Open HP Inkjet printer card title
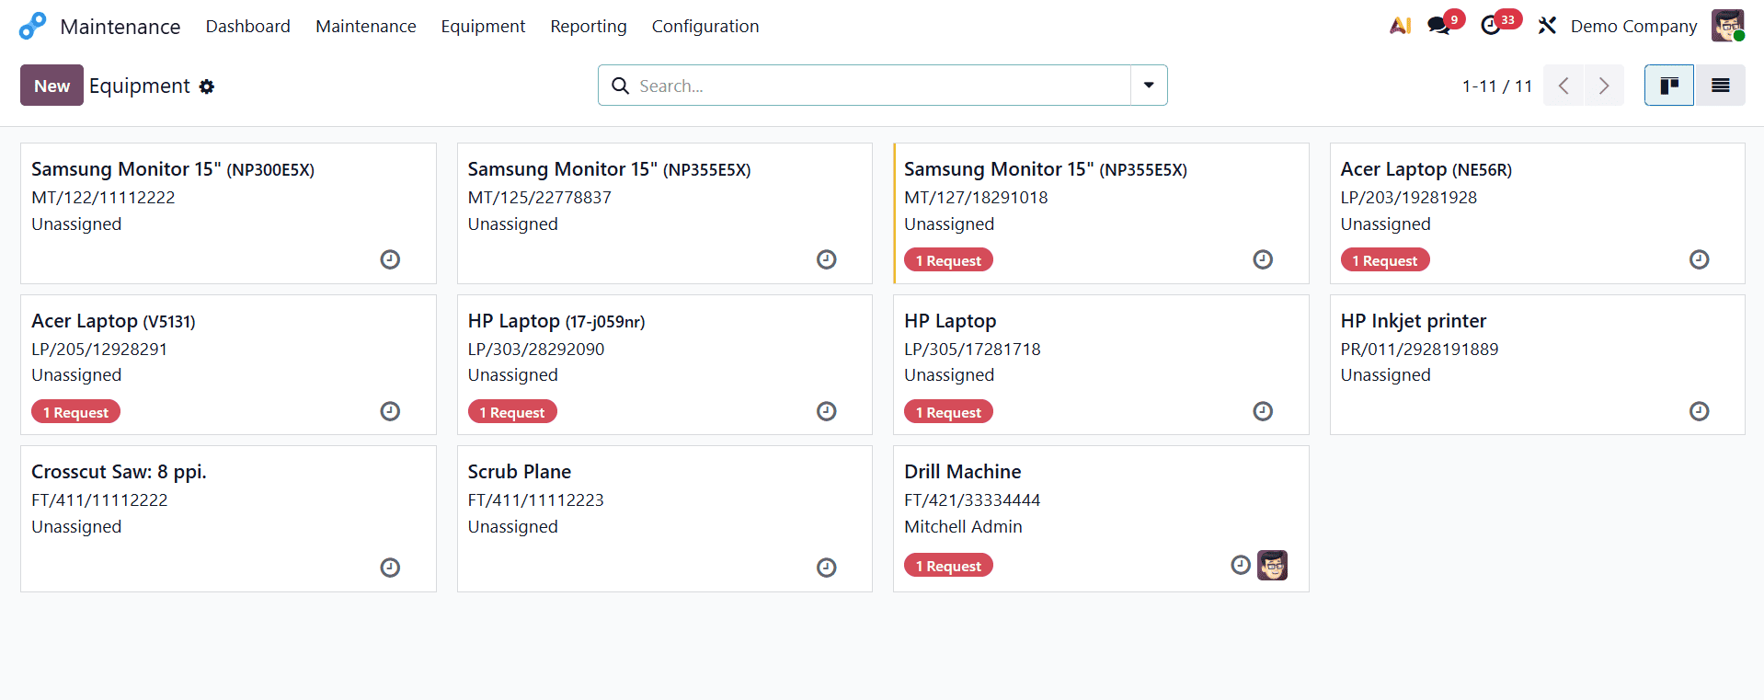This screenshot has width=1764, height=700. pos(1414,321)
